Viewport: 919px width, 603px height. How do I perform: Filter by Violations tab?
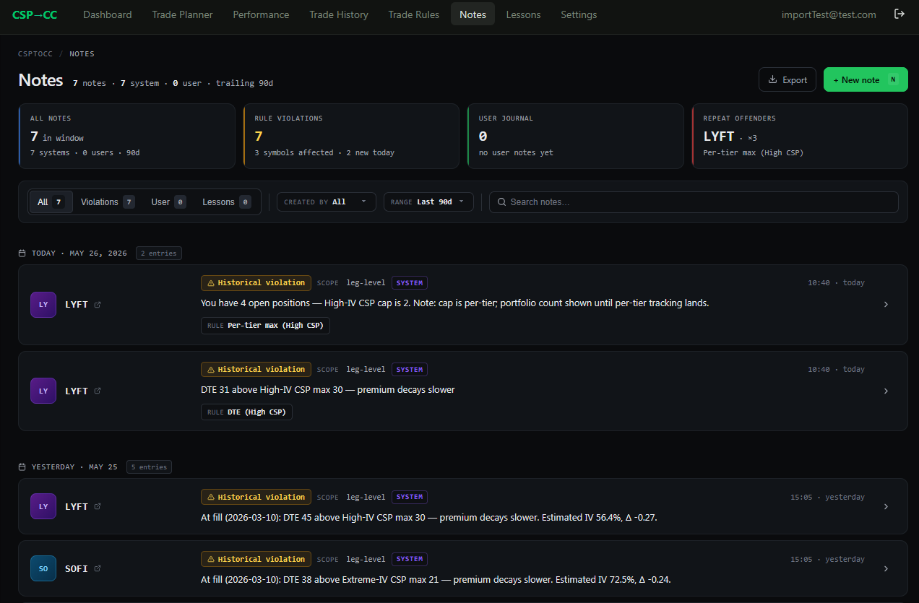click(108, 202)
